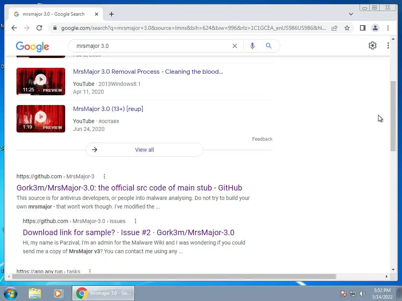Open Google options three-dot menu

(x=388, y=45)
